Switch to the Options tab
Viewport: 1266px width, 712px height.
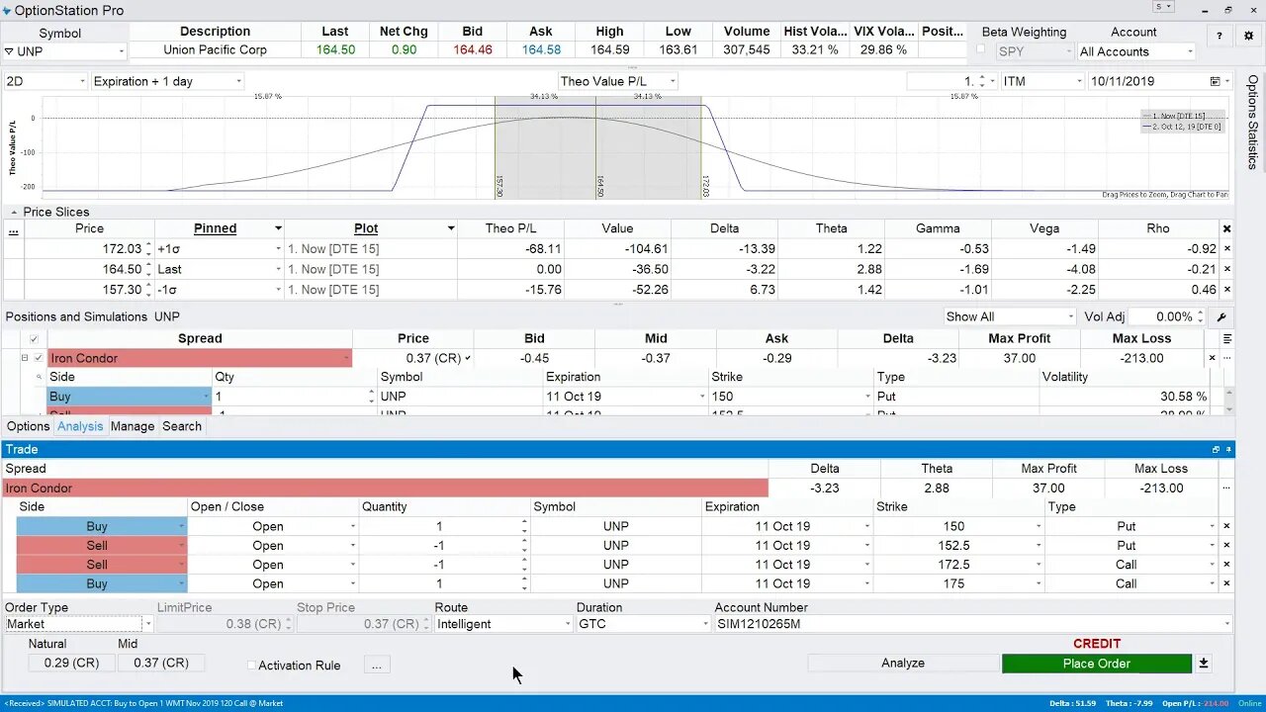tap(28, 426)
